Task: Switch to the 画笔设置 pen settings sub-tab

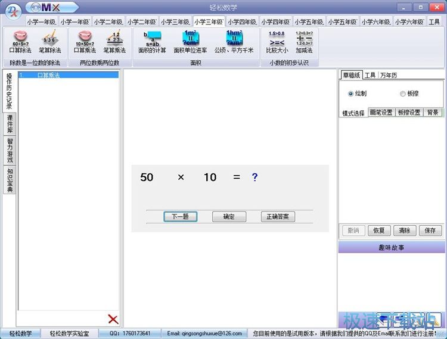Action: pos(381,112)
